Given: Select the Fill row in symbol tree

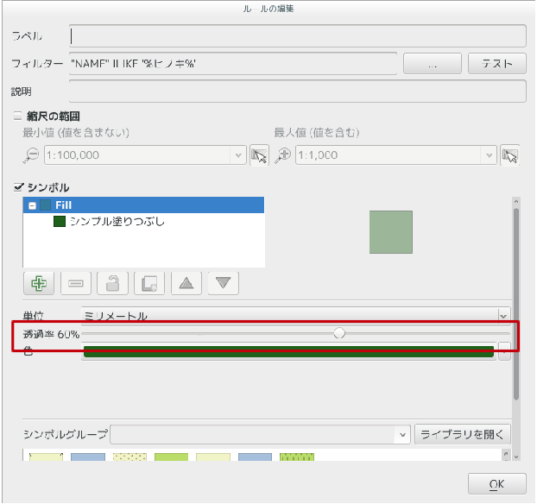Looking at the screenshot, I should (143, 205).
